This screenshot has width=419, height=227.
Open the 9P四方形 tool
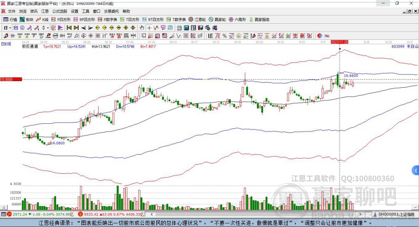pos(84,20)
